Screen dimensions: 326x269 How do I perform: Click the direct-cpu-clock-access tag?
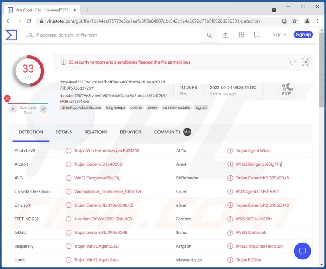(x=81, y=108)
